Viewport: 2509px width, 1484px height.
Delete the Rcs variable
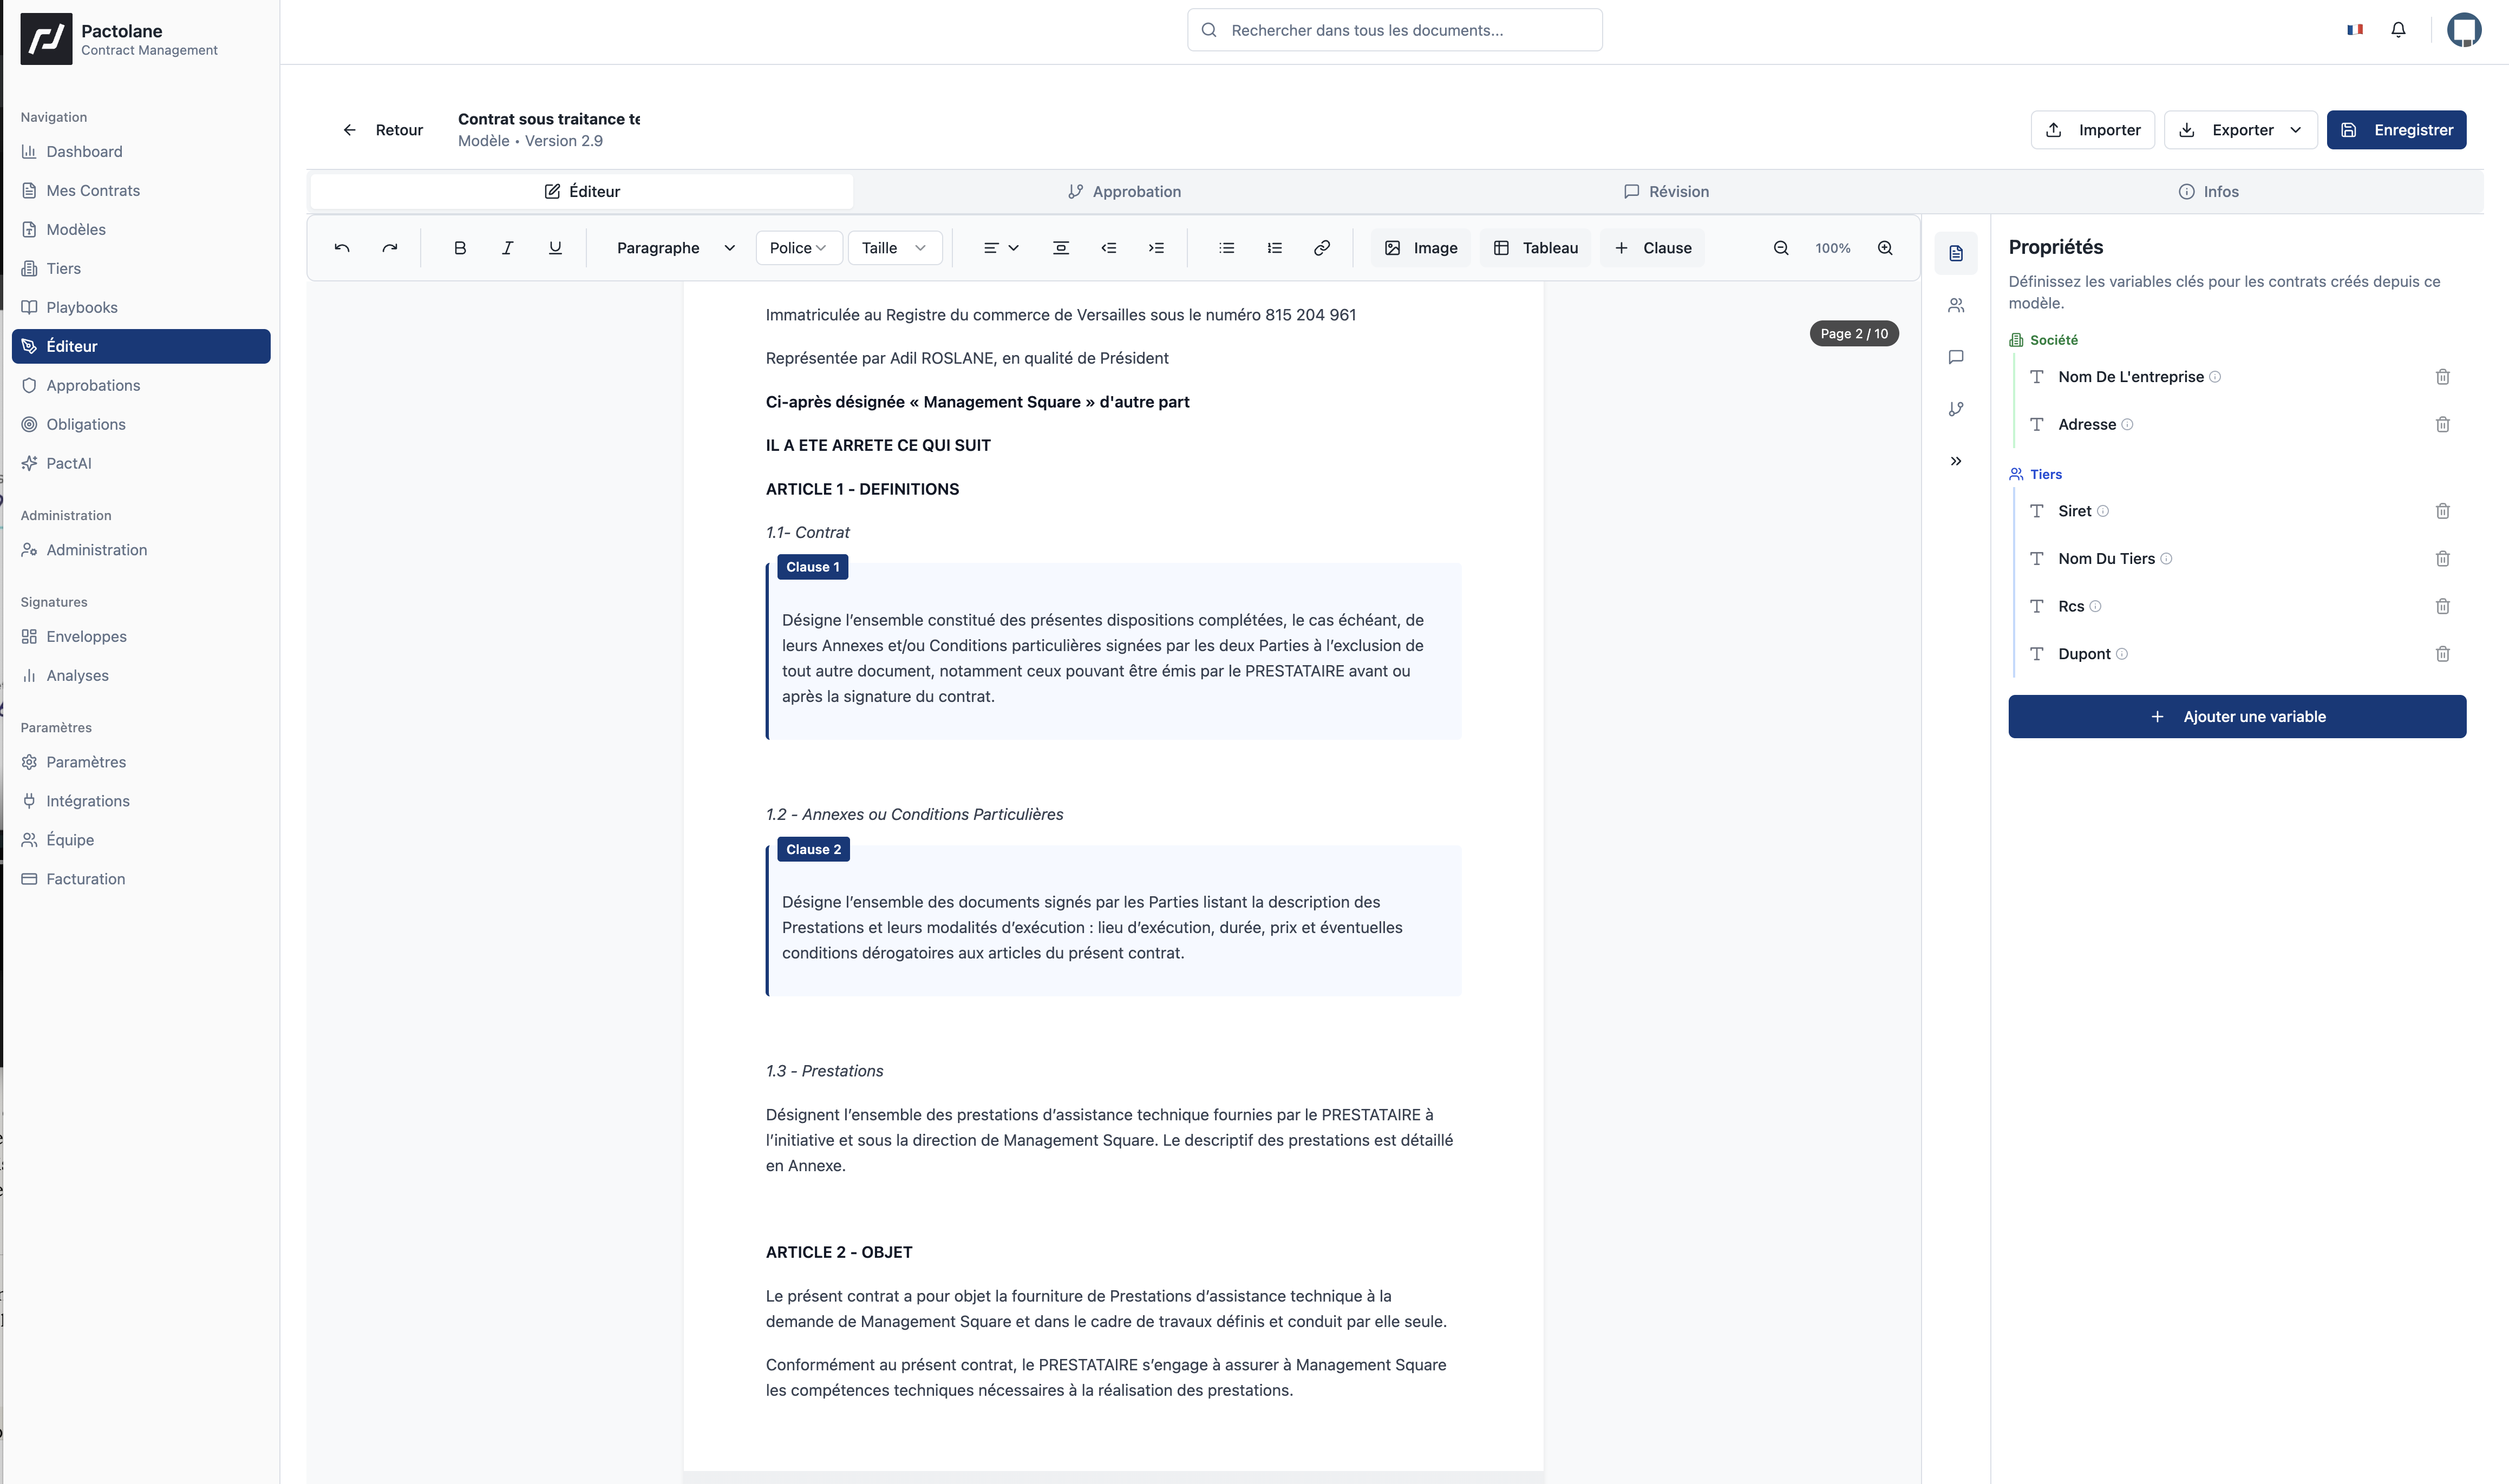pyautogui.click(x=2443, y=607)
